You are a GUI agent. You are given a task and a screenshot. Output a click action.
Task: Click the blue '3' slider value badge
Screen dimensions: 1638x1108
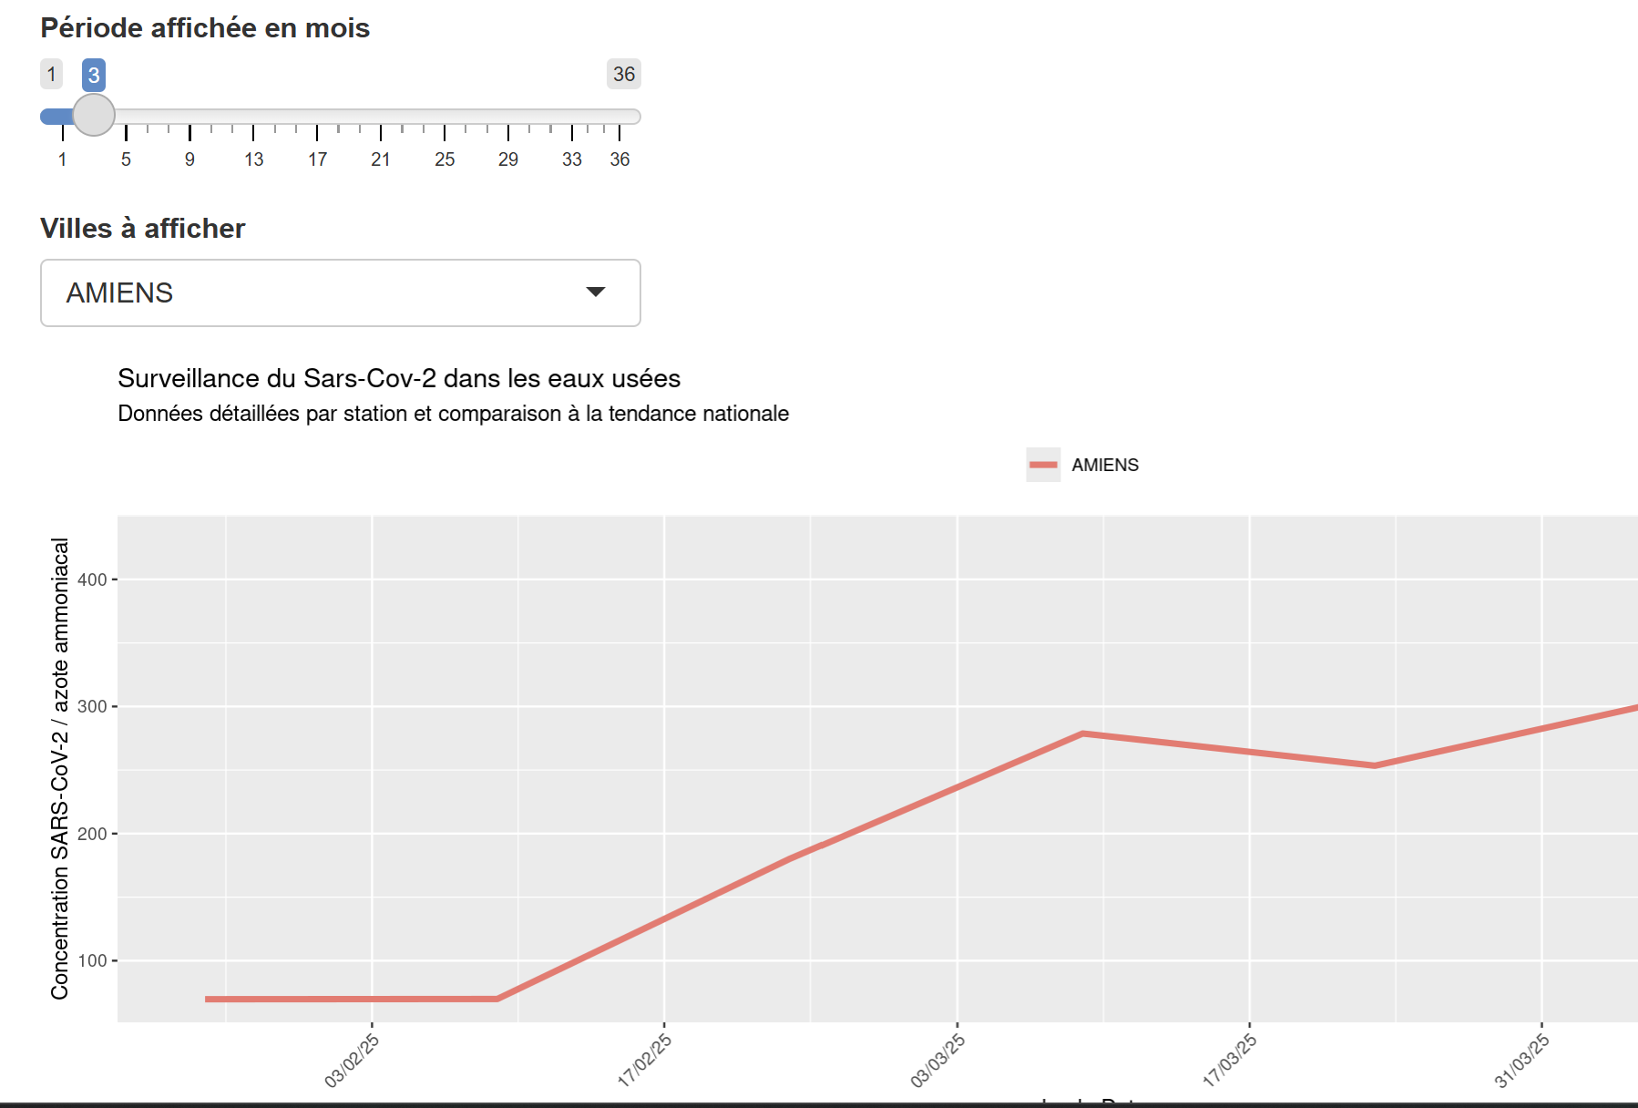pyautogui.click(x=94, y=75)
